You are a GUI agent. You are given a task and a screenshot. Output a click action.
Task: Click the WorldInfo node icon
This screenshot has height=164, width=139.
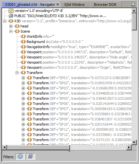[23, 36]
